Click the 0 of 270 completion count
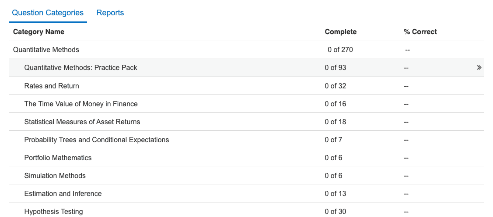The width and height of the screenshot is (493, 217). 340,49
